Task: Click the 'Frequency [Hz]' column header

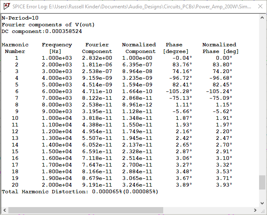Action: 57,48
